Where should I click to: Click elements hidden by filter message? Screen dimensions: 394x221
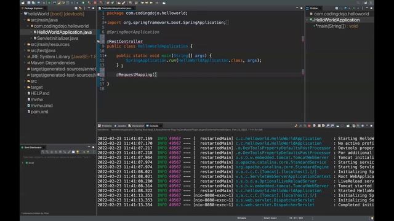point(35,214)
